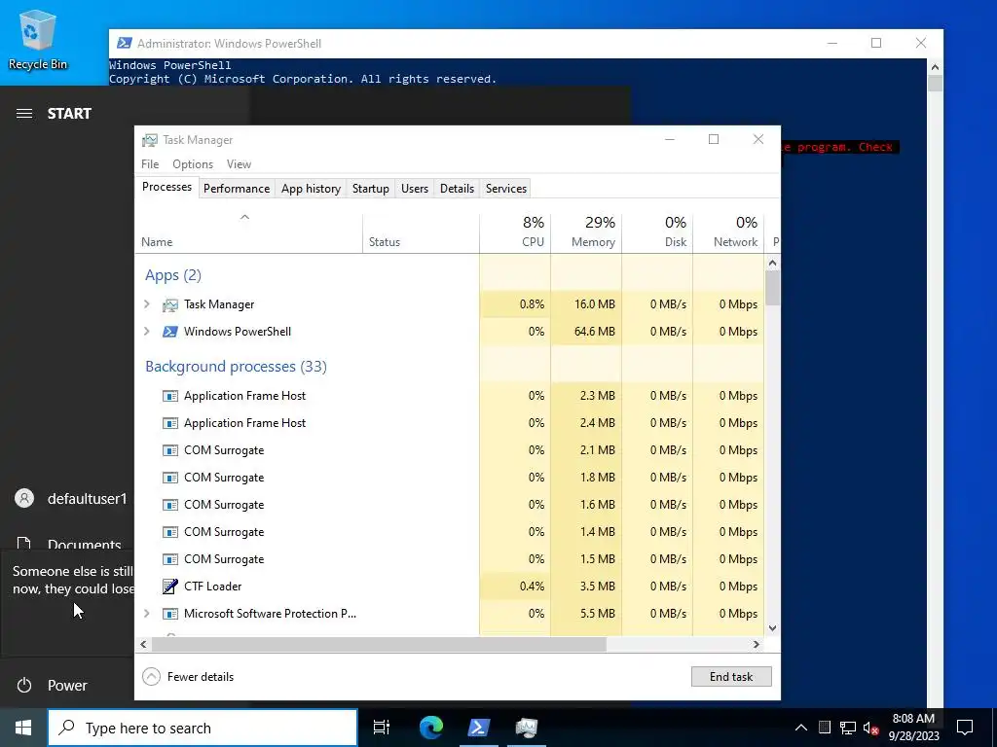Open the taskbar clock and date
The image size is (997, 747).
[x=913, y=728]
